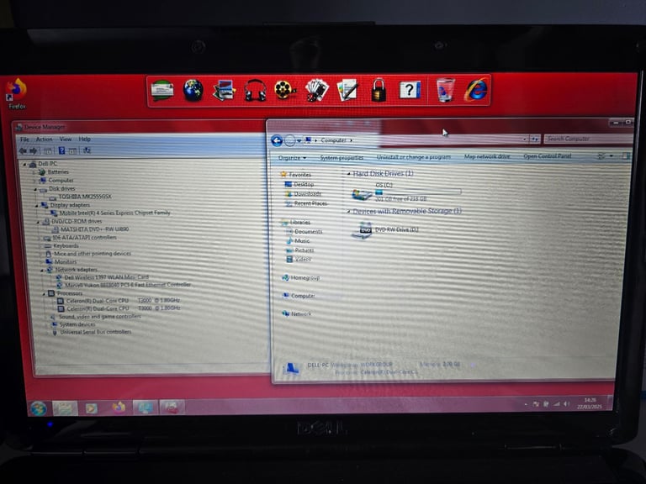Image resolution: width=646 pixels, height=484 pixels.
Task: Open the DVD RW Drive (D:) icon
Action: 362,230
